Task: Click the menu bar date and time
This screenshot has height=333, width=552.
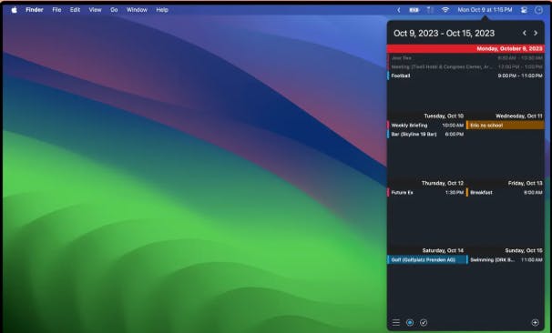Action: [x=485, y=10]
